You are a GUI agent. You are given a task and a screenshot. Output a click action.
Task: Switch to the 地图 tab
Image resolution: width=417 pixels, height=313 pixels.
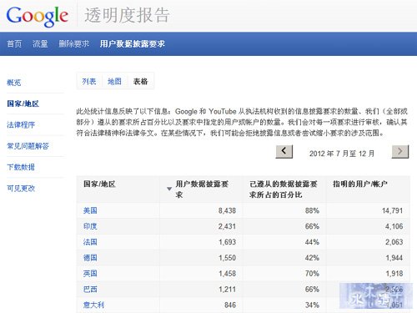[x=114, y=81]
